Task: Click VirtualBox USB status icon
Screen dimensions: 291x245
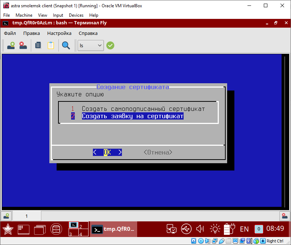Action: [x=221, y=241]
